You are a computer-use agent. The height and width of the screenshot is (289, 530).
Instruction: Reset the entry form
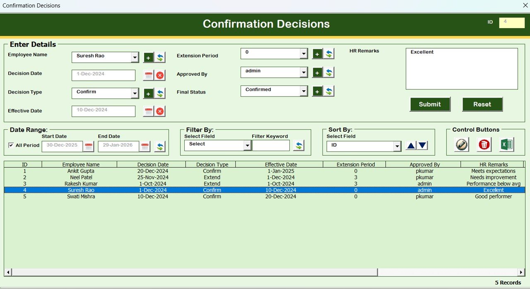(482, 104)
